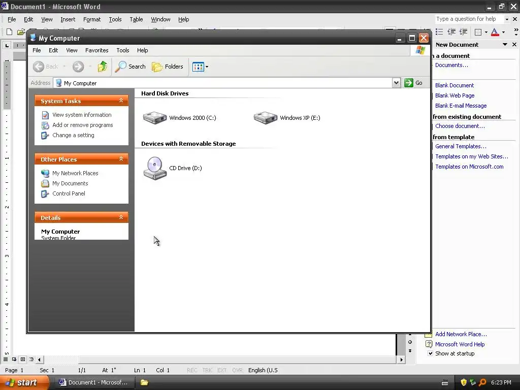Click Change a setting

[73, 135]
